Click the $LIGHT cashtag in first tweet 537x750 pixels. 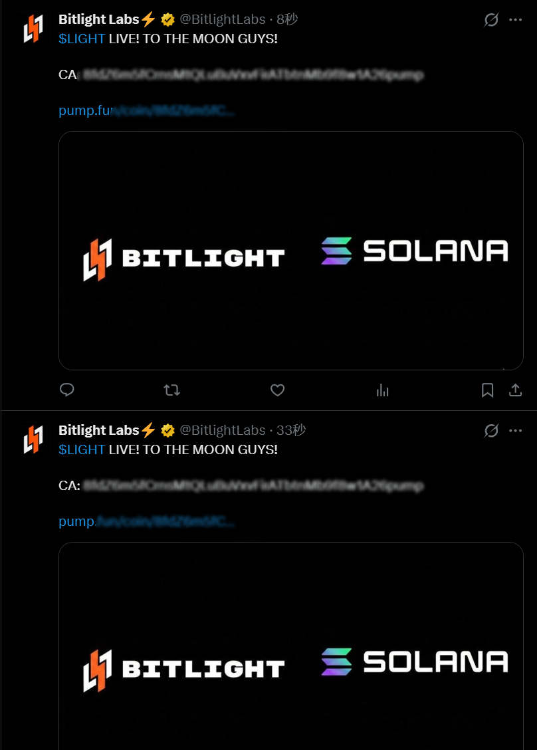tap(82, 39)
